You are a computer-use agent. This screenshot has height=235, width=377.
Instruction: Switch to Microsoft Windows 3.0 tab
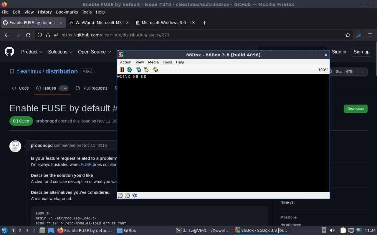click(165, 23)
